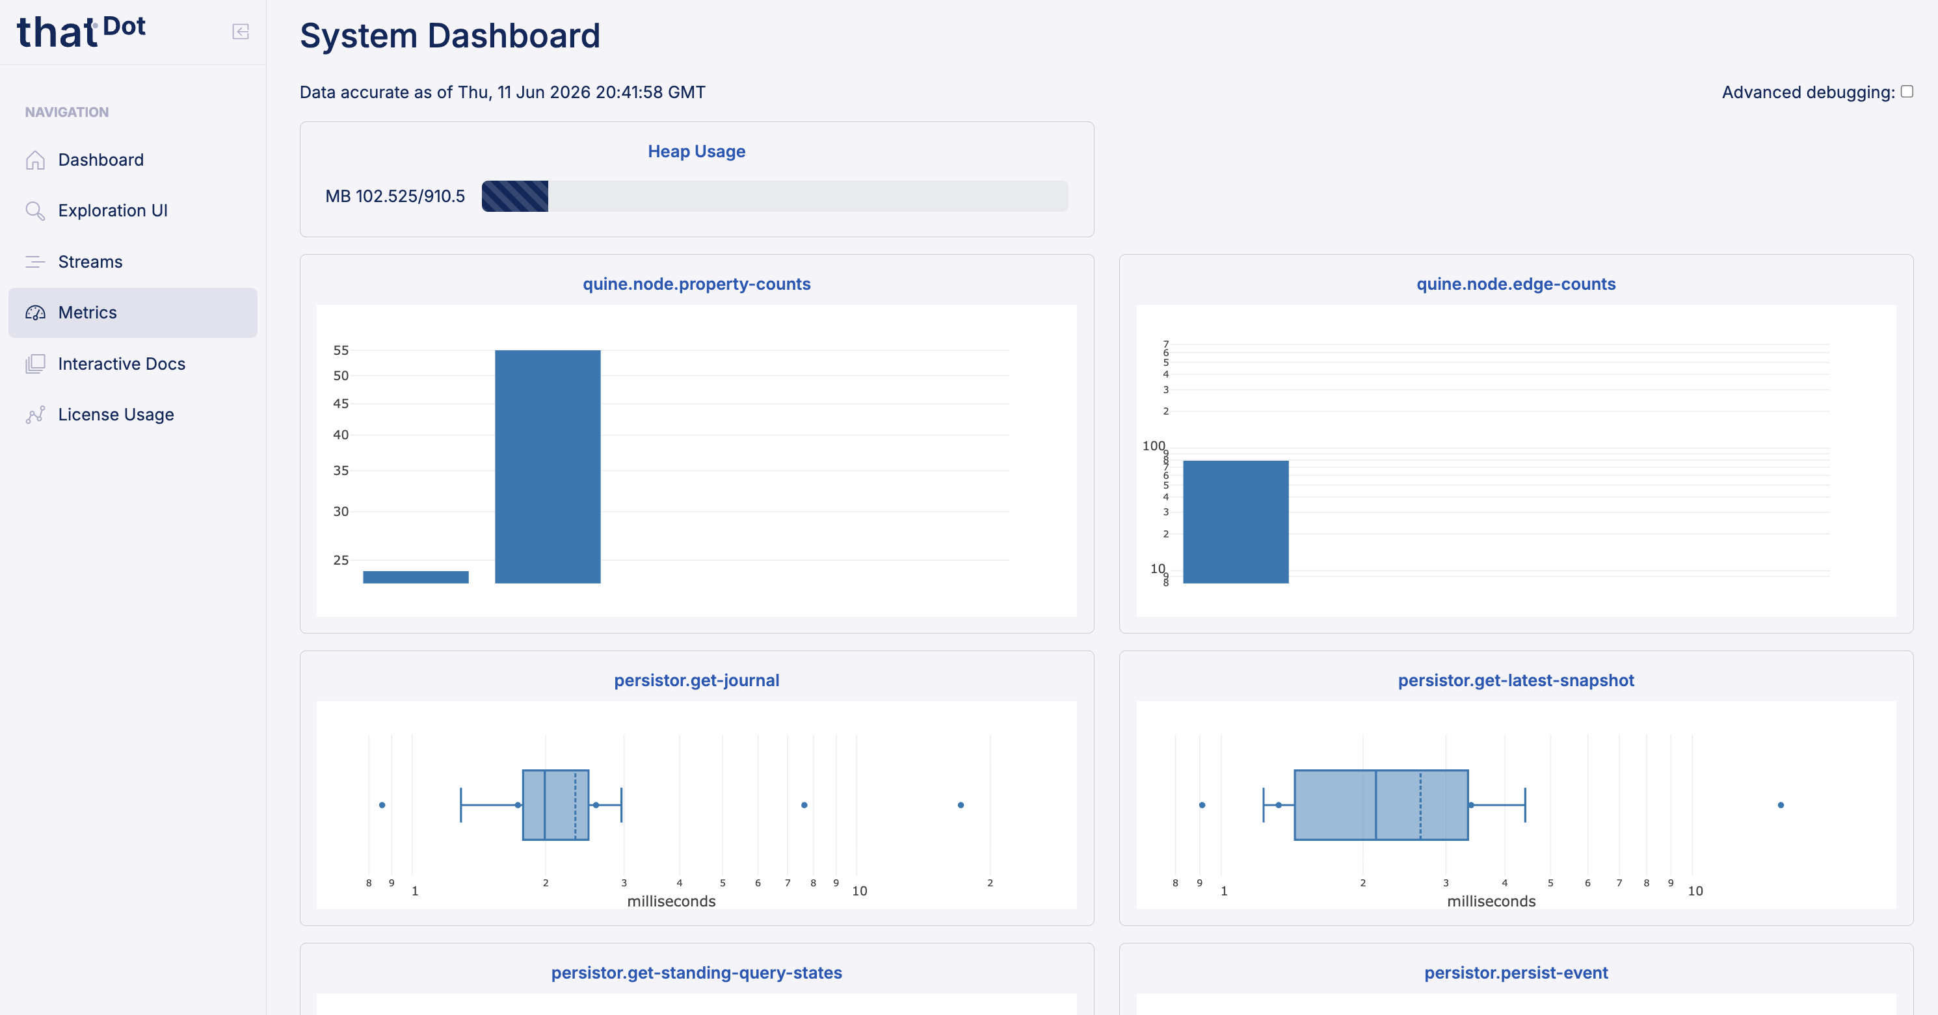This screenshot has width=1938, height=1015.
Task: Open Interactive Docs
Action: click(x=133, y=364)
